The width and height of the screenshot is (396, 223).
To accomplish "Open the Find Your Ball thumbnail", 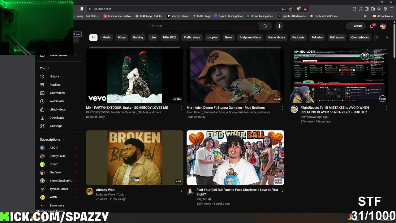I will click(235, 158).
